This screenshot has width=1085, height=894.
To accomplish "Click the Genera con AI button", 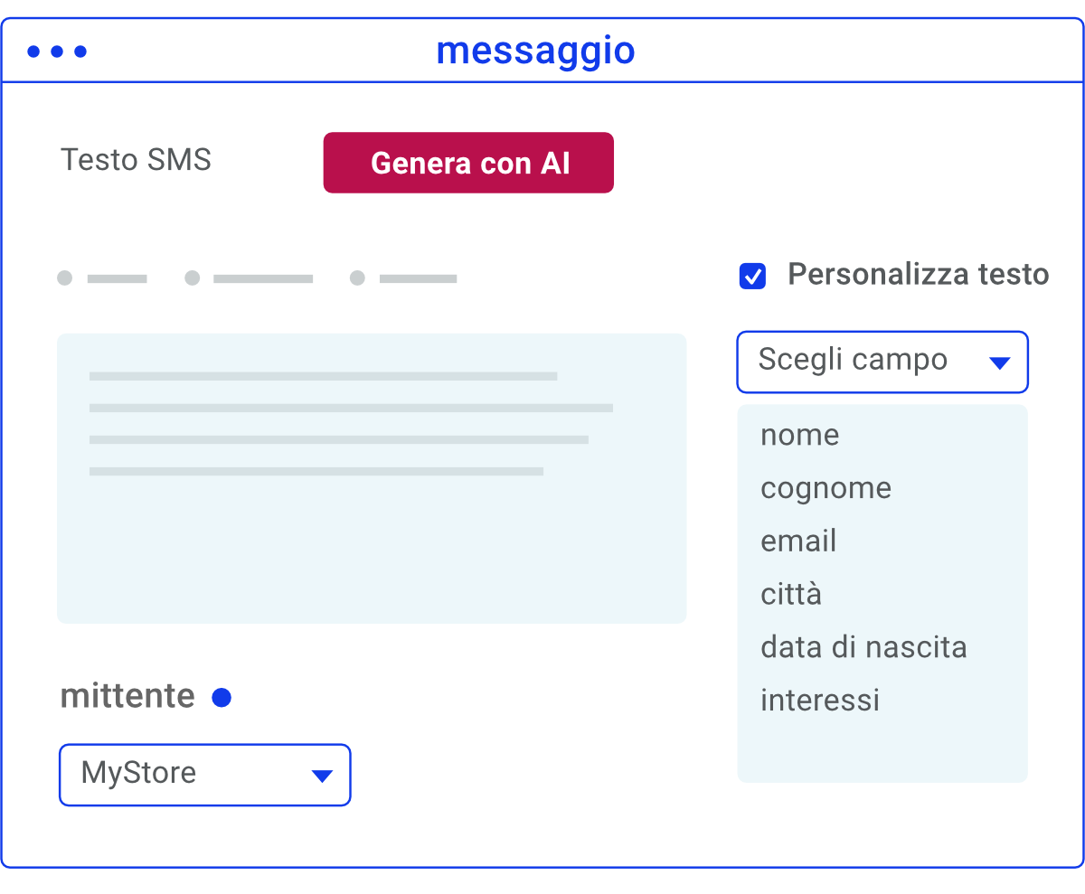I will tap(468, 163).
